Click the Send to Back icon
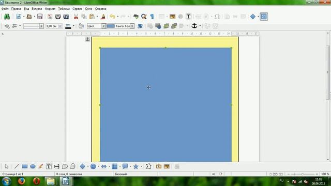The image size is (331, 186). (x=174, y=26)
